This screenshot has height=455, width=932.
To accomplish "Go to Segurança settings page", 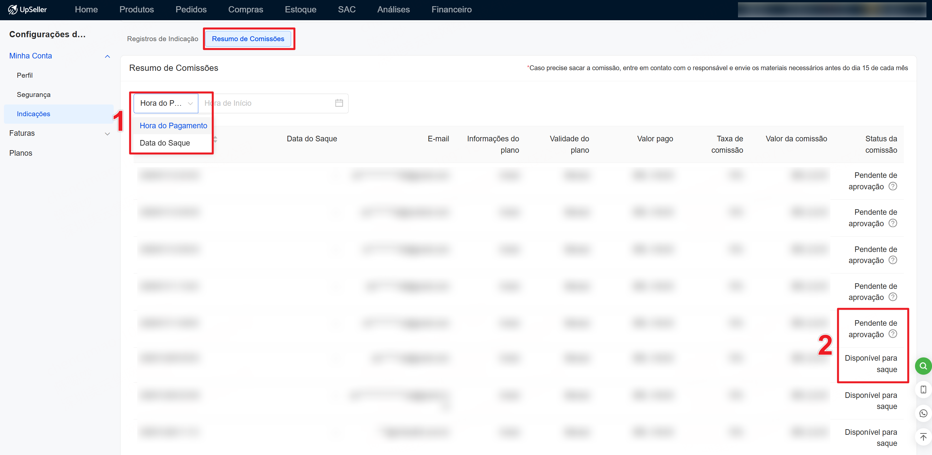I will [33, 95].
